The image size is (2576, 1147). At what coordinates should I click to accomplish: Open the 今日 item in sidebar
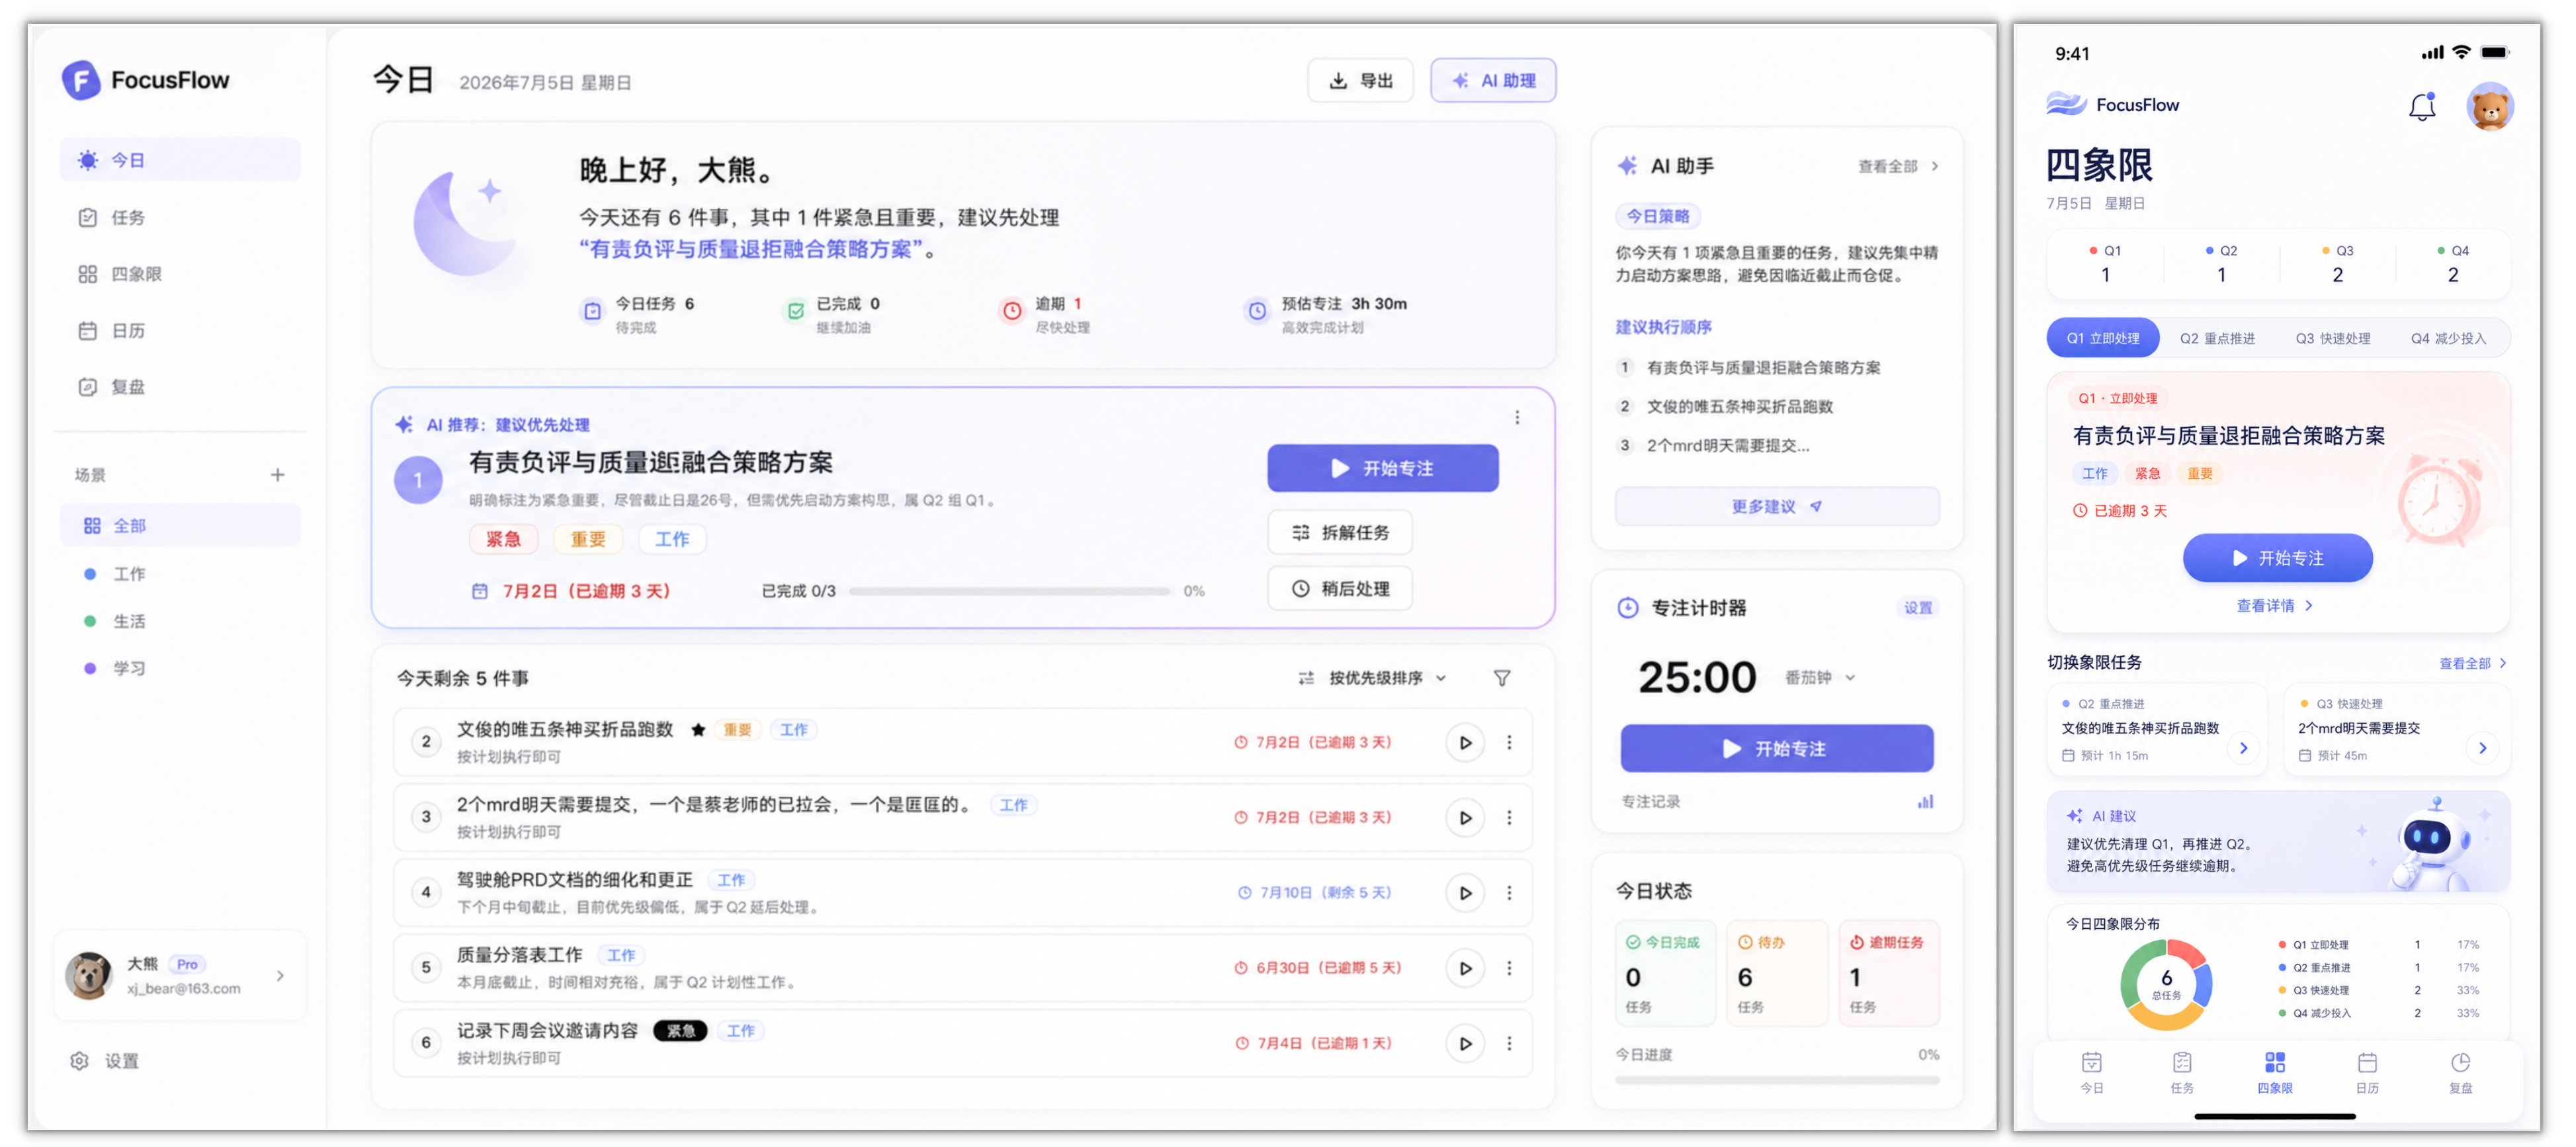tap(180, 160)
